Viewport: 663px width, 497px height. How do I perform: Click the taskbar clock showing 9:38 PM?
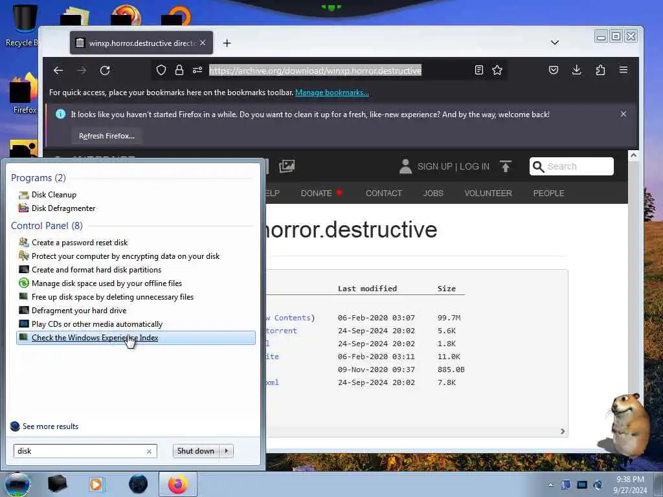point(630,484)
